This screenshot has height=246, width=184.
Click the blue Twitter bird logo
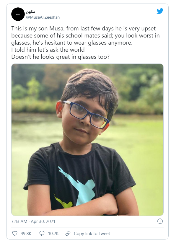[160, 11]
